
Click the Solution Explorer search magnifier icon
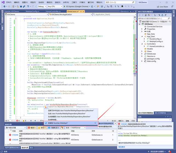click(169, 18)
